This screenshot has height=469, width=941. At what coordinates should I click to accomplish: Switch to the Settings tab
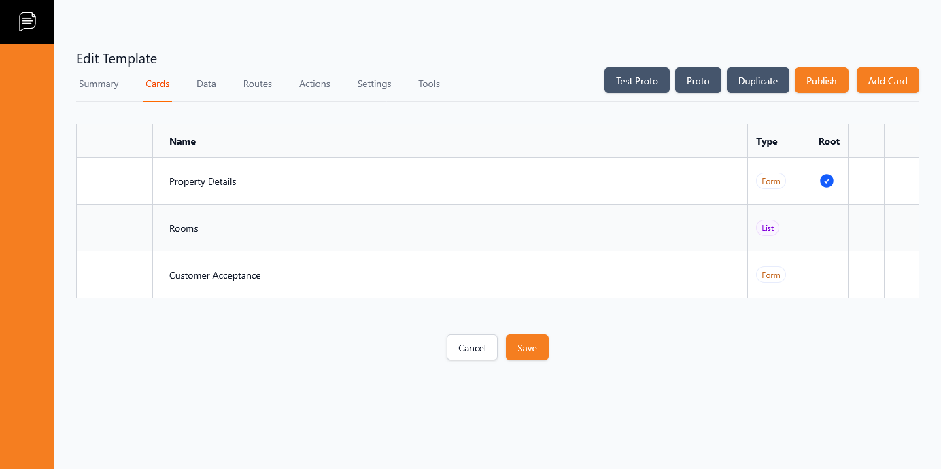(374, 84)
